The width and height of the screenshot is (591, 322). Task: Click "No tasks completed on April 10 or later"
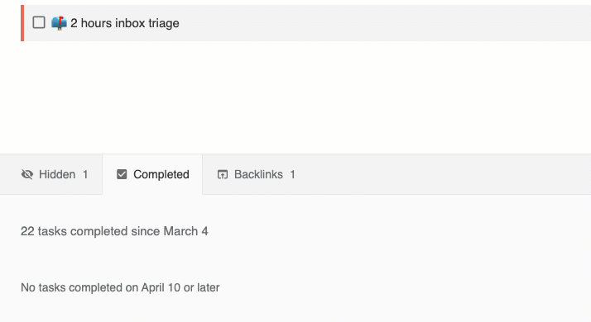tap(120, 288)
